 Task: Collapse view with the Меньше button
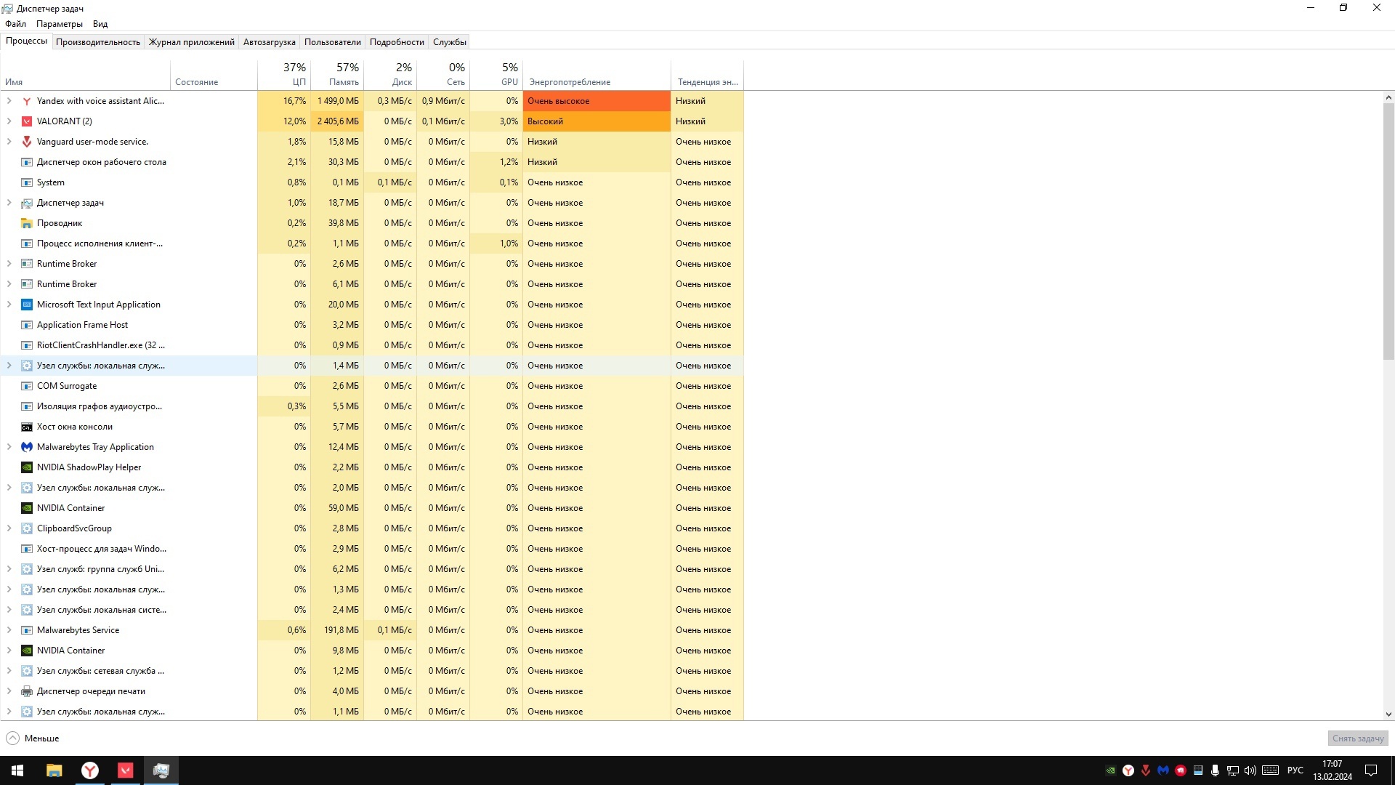tap(33, 738)
